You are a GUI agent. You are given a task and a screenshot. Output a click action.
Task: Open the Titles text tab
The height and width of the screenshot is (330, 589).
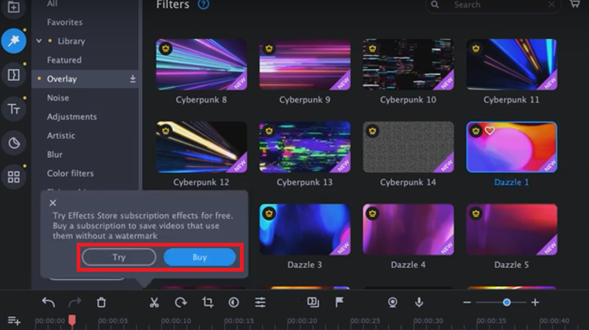[x=14, y=109]
